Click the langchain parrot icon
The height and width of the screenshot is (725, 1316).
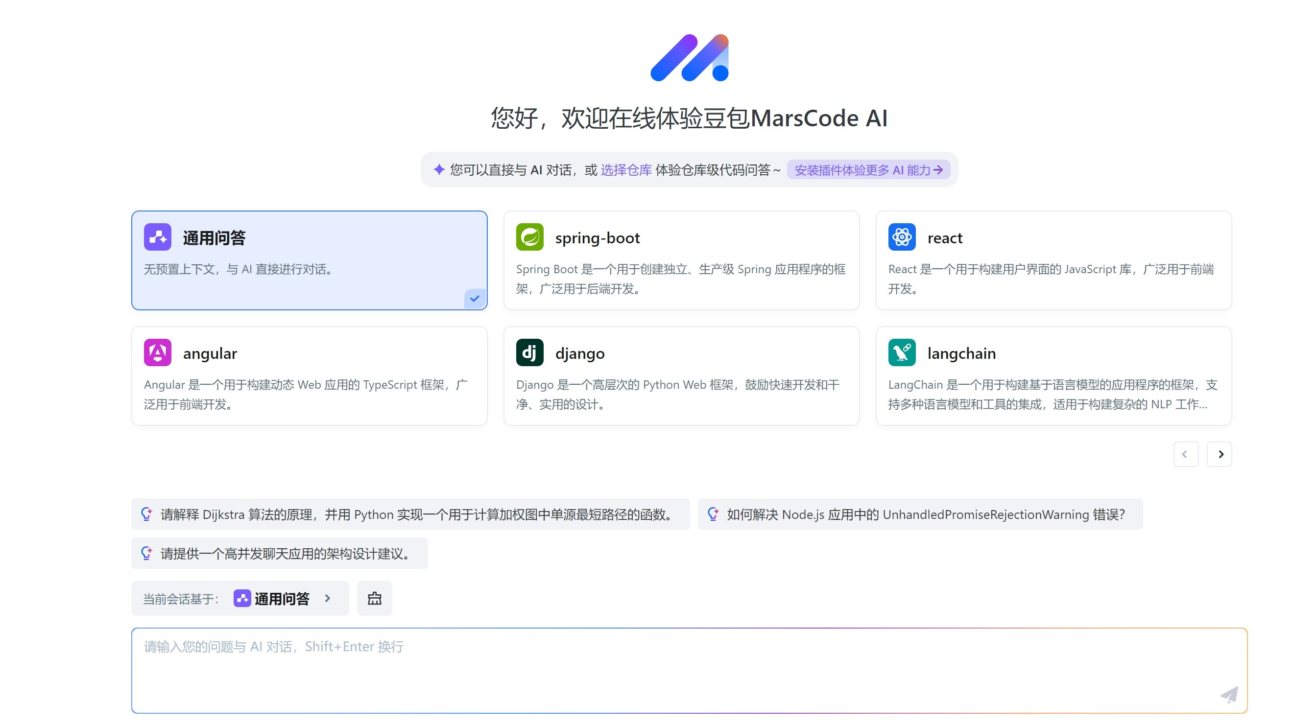902,353
